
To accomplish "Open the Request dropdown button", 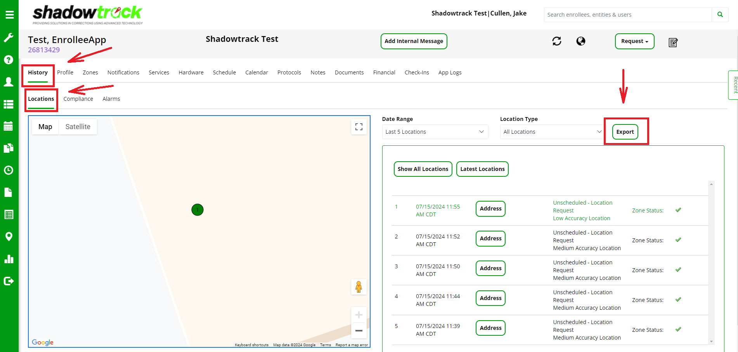I will pos(634,41).
